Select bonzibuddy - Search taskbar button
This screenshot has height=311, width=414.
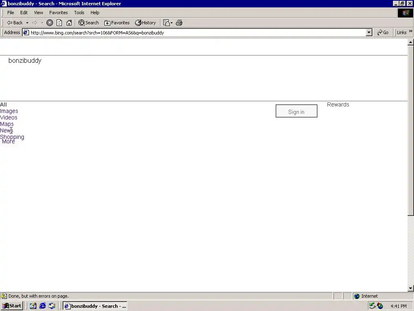pos(95,306)
